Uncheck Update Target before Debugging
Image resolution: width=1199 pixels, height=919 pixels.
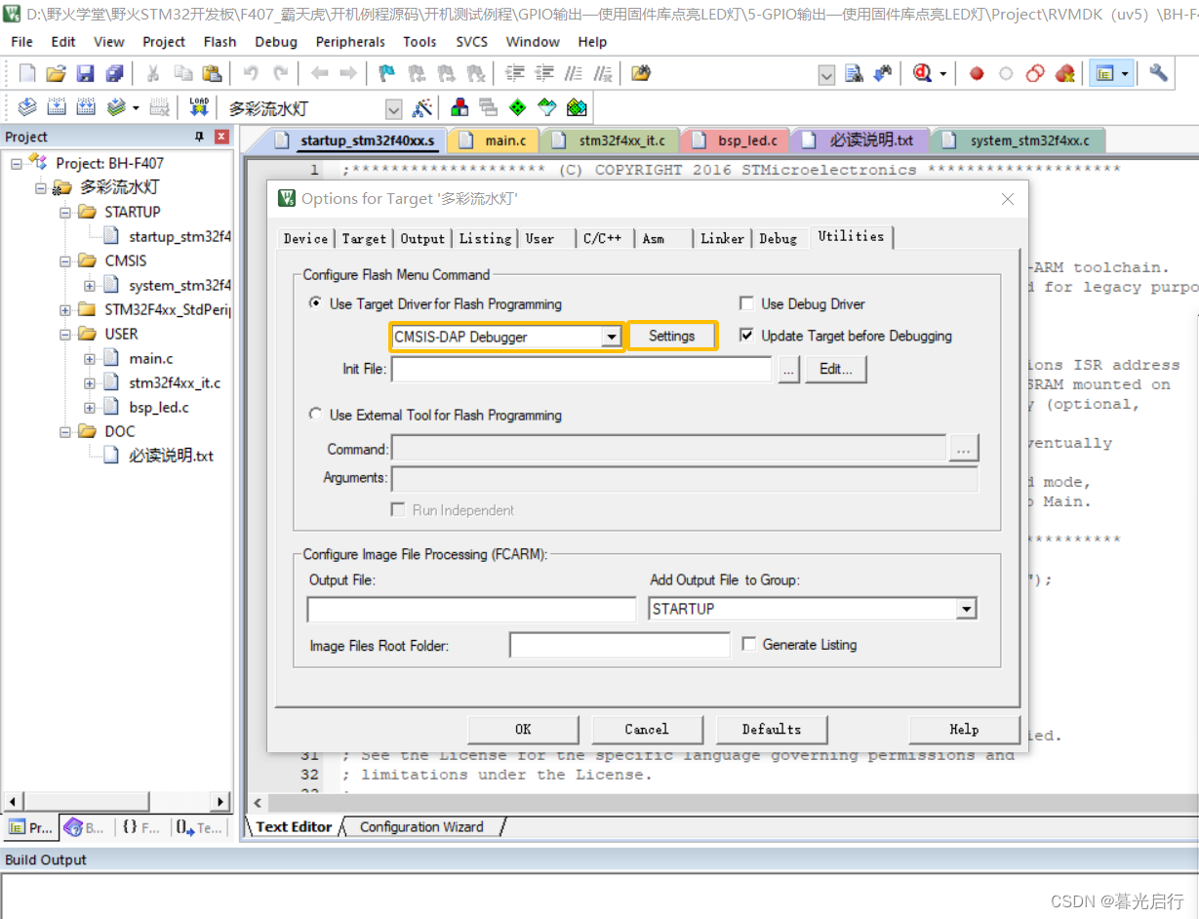(x=746, y=336)
